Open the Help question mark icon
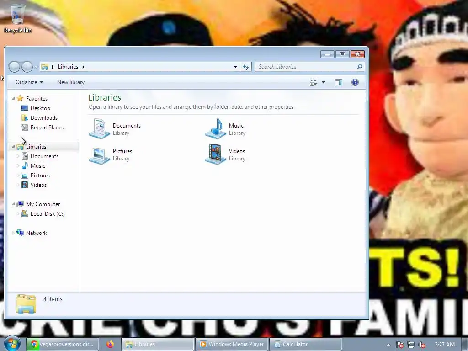Viewport: 468px width, 351px height. click(355, 82)
